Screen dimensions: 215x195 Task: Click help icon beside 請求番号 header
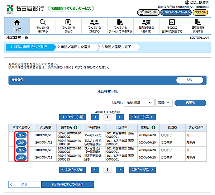tap(76, 127)
